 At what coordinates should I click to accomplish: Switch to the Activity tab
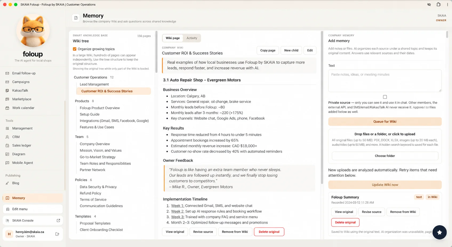[192, 38]
